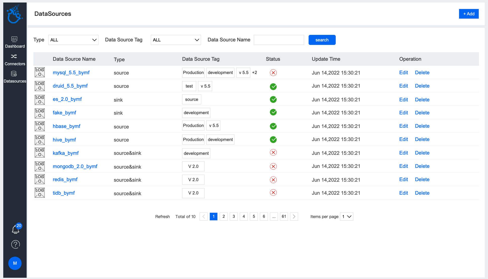Go to page 2

coord(224,217)
